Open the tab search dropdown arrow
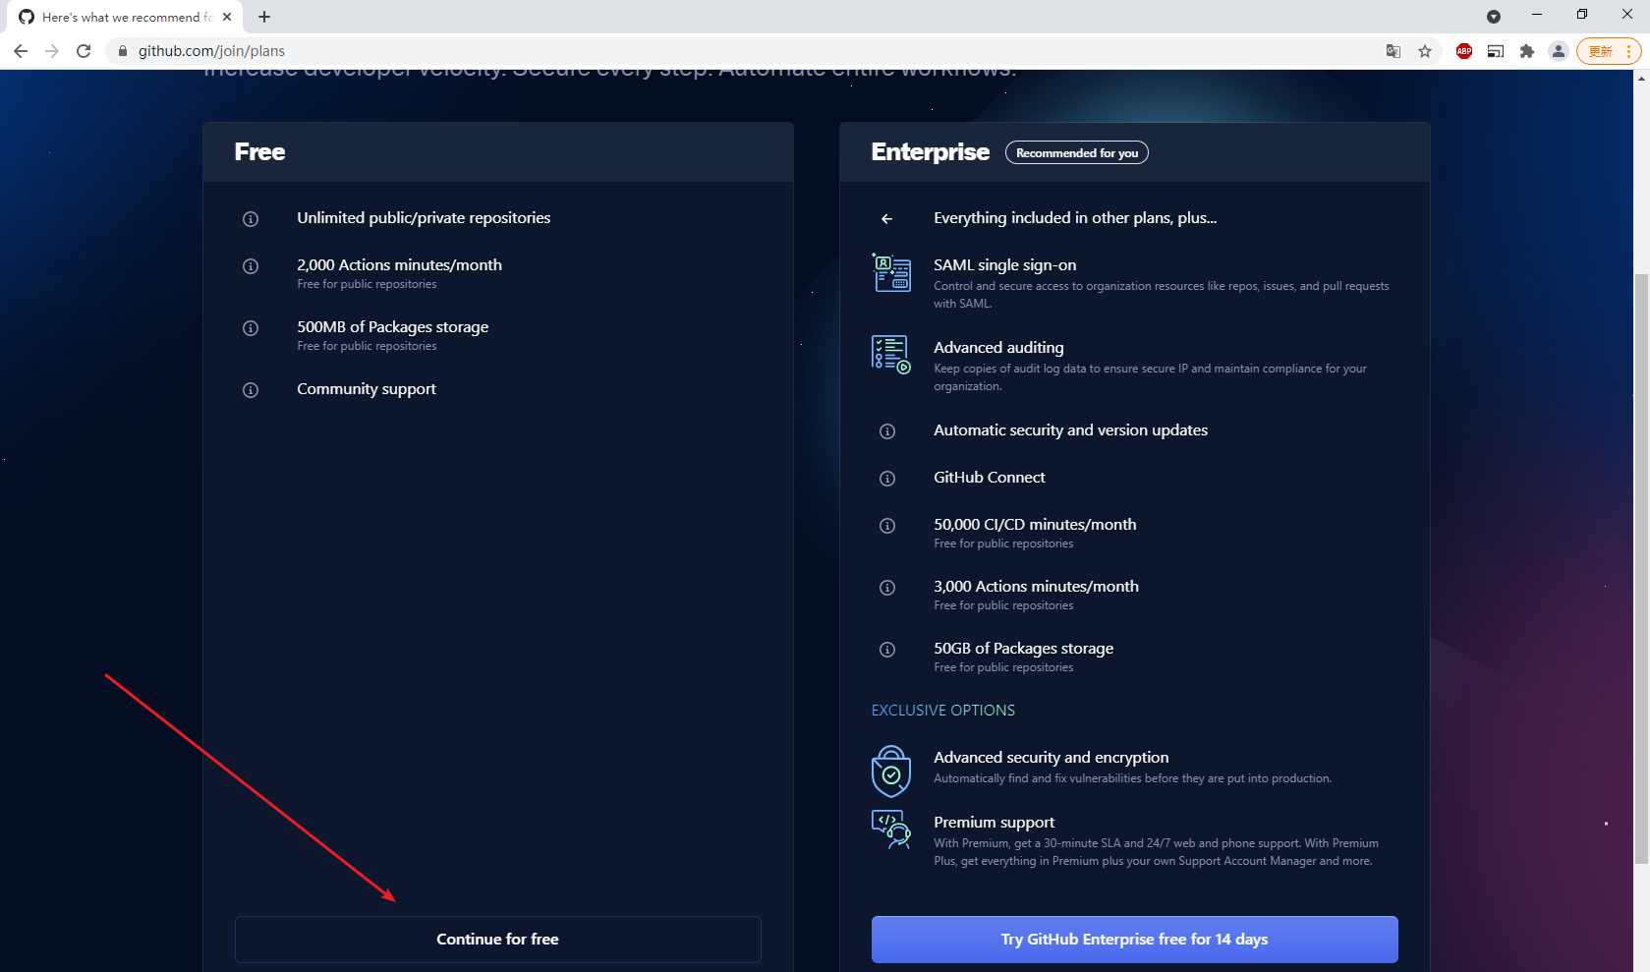1650x972 pixels. point(1494,17)
